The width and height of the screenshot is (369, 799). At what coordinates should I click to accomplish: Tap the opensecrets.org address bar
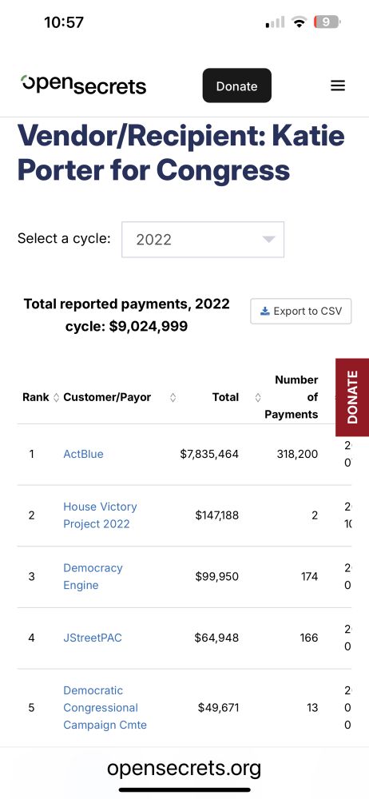[184, 767]
